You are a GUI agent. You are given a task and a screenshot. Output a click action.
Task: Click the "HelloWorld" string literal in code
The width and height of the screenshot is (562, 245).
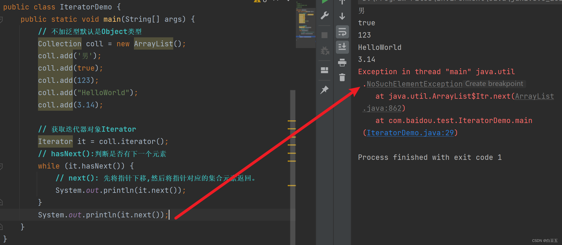click(x=103, y=93)
